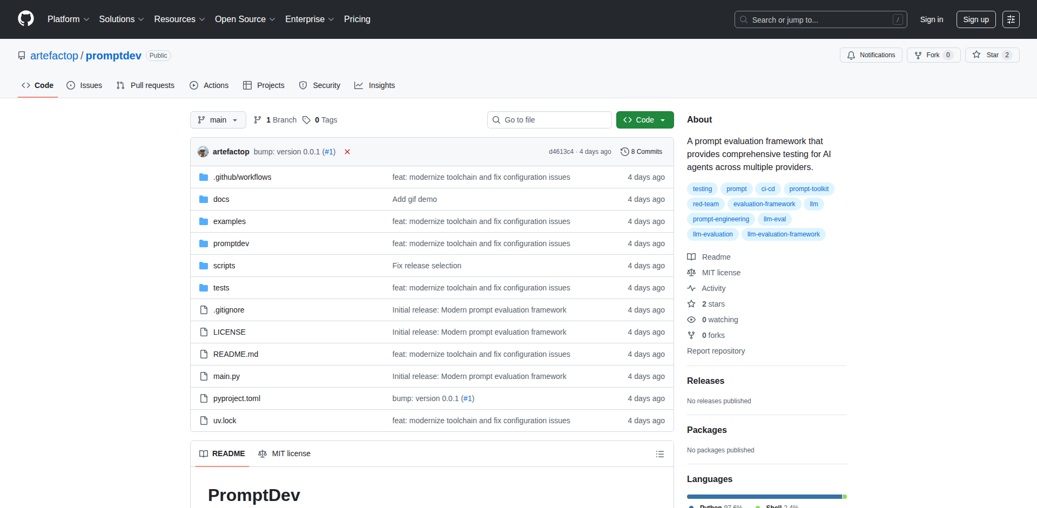The width and height of the screenshot is (1037, 508).
Task: Click the tag icon next to Tags
Action: (x=306, y=120)
